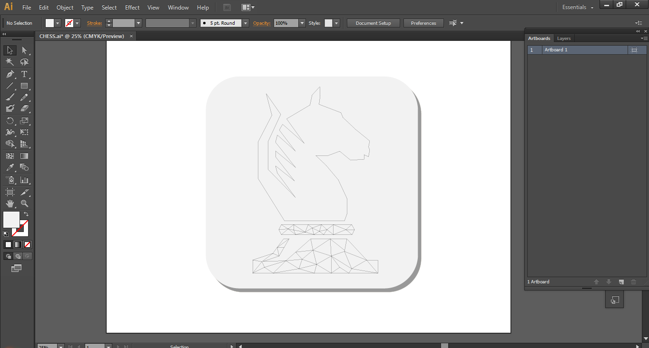Image resolution: width=649 pixels, height=348 pixels.
Task: Open the control bar stroke color dropdown
Action: pyautogui.click(x=77, y=23)
